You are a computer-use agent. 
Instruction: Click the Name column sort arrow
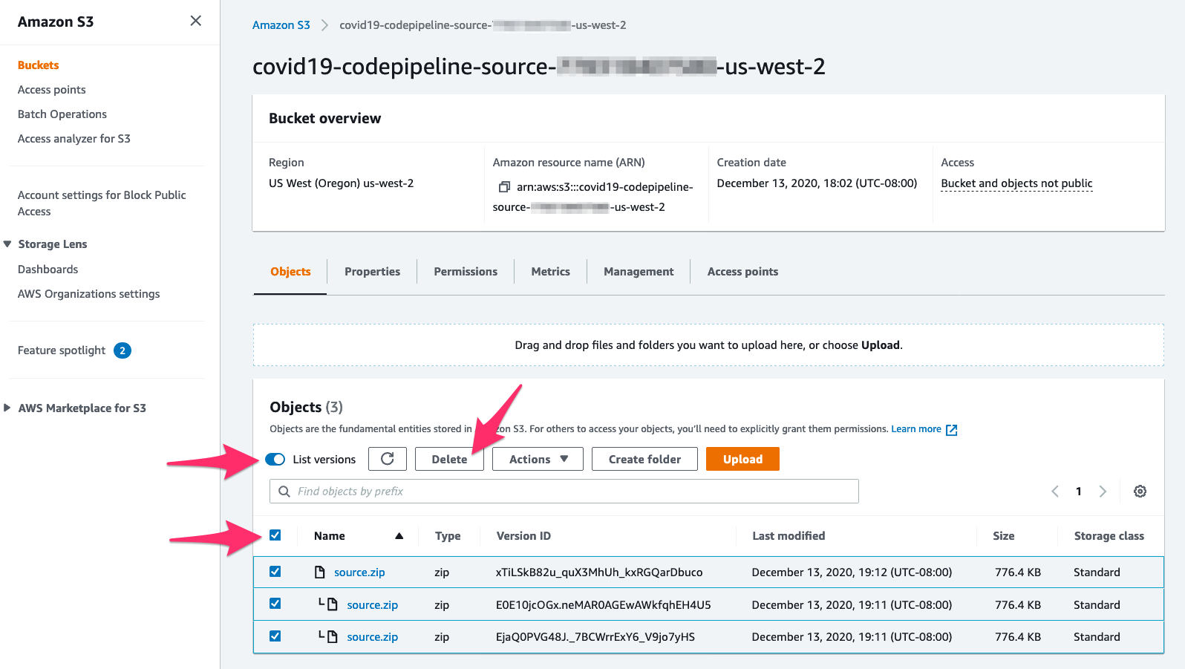pos(399,536)
